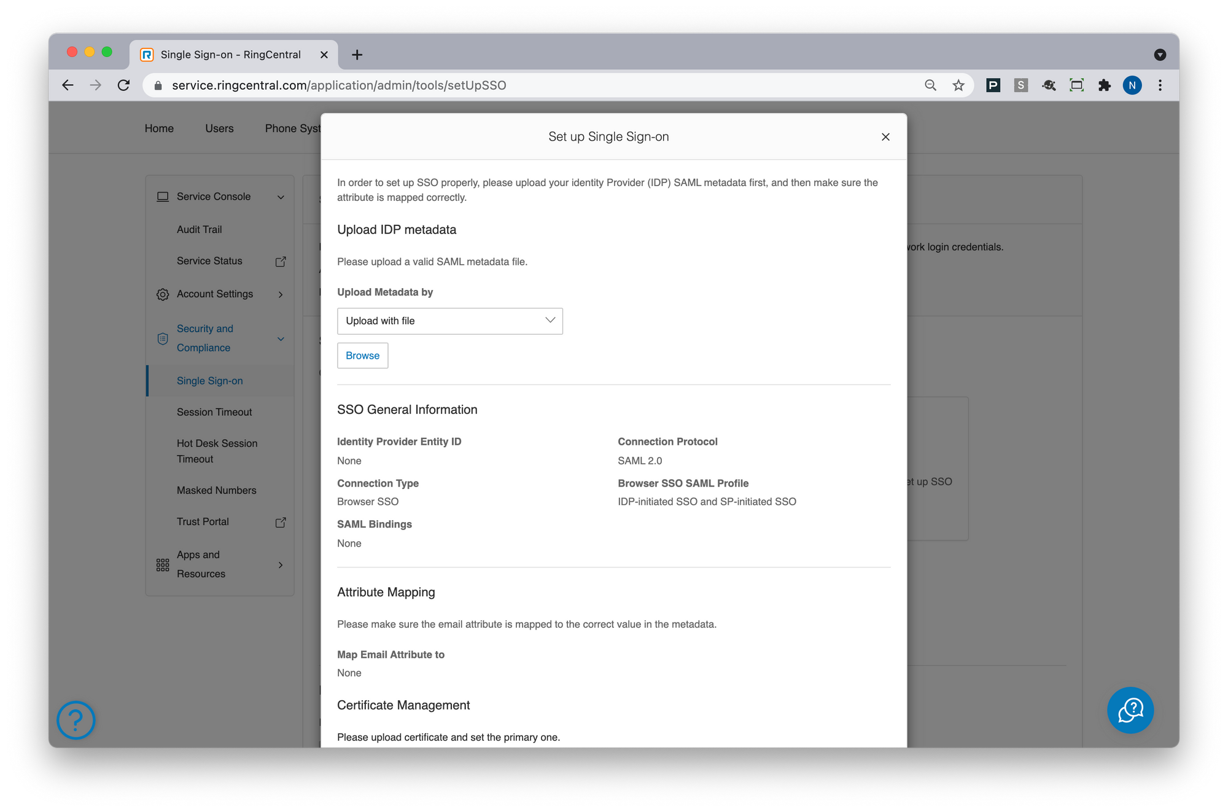
Task: Click the macOS green fullscreen window button
Action: coord(107,52)
